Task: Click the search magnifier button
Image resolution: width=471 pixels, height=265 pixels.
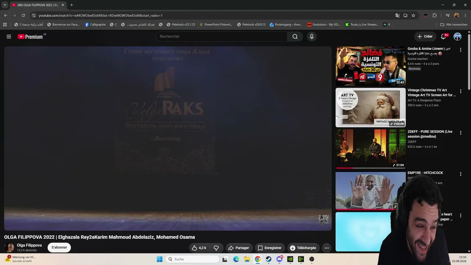Action: [x=295, y=36]
